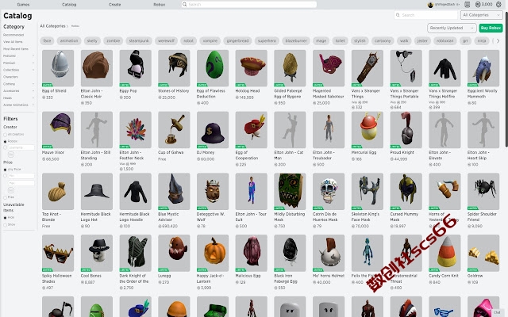
Task: Open Mildly Disturbing Mask item image
Action: [x=290, y=192]
